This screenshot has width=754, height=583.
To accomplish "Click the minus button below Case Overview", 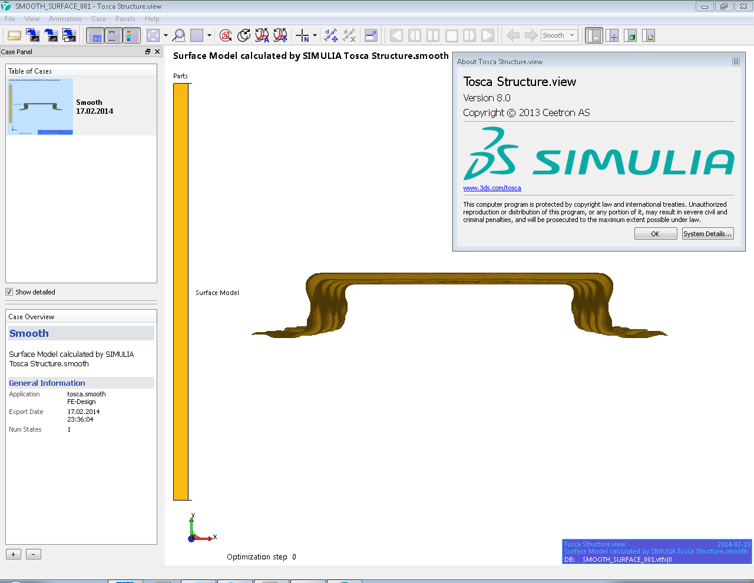I will [x=34, y=554].
